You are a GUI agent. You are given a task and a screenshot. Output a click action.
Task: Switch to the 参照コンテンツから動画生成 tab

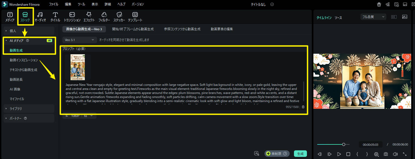click(x=182, y=29)
